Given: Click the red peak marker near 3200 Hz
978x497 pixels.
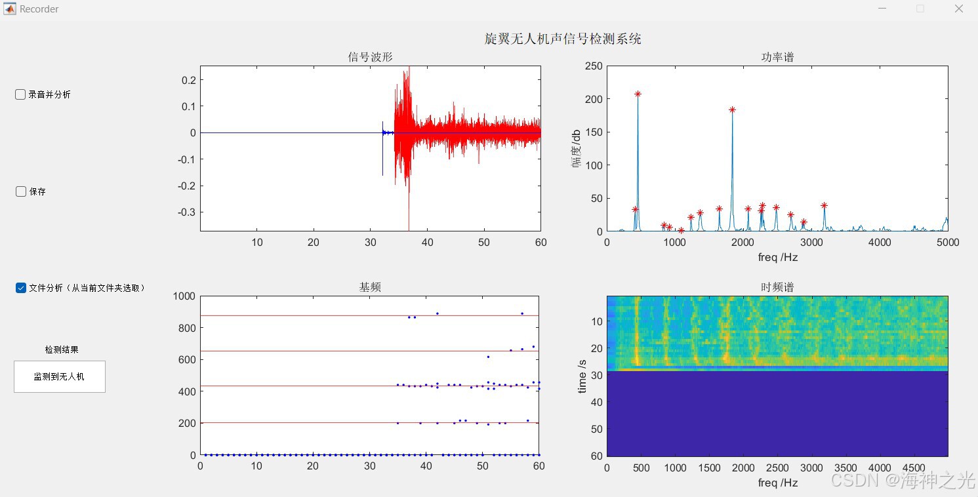Looking at the screenshot, I should pos(824,206).
